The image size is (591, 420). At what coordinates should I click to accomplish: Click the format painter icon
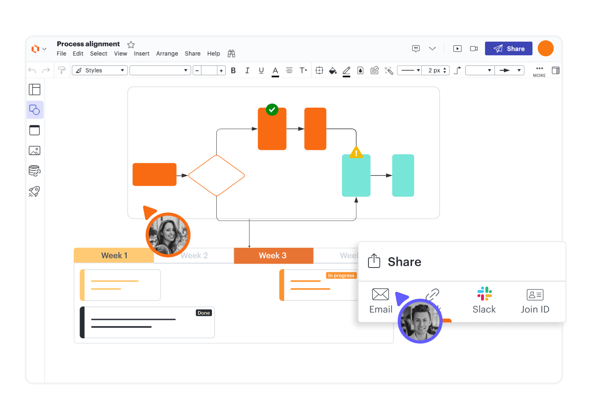62,70
